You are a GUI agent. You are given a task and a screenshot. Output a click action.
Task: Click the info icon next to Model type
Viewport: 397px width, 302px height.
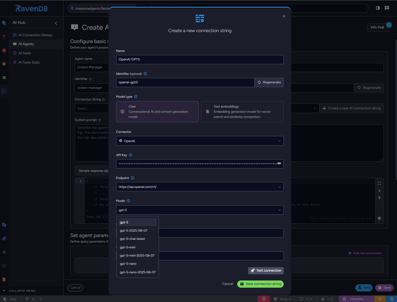coord(136,97)
